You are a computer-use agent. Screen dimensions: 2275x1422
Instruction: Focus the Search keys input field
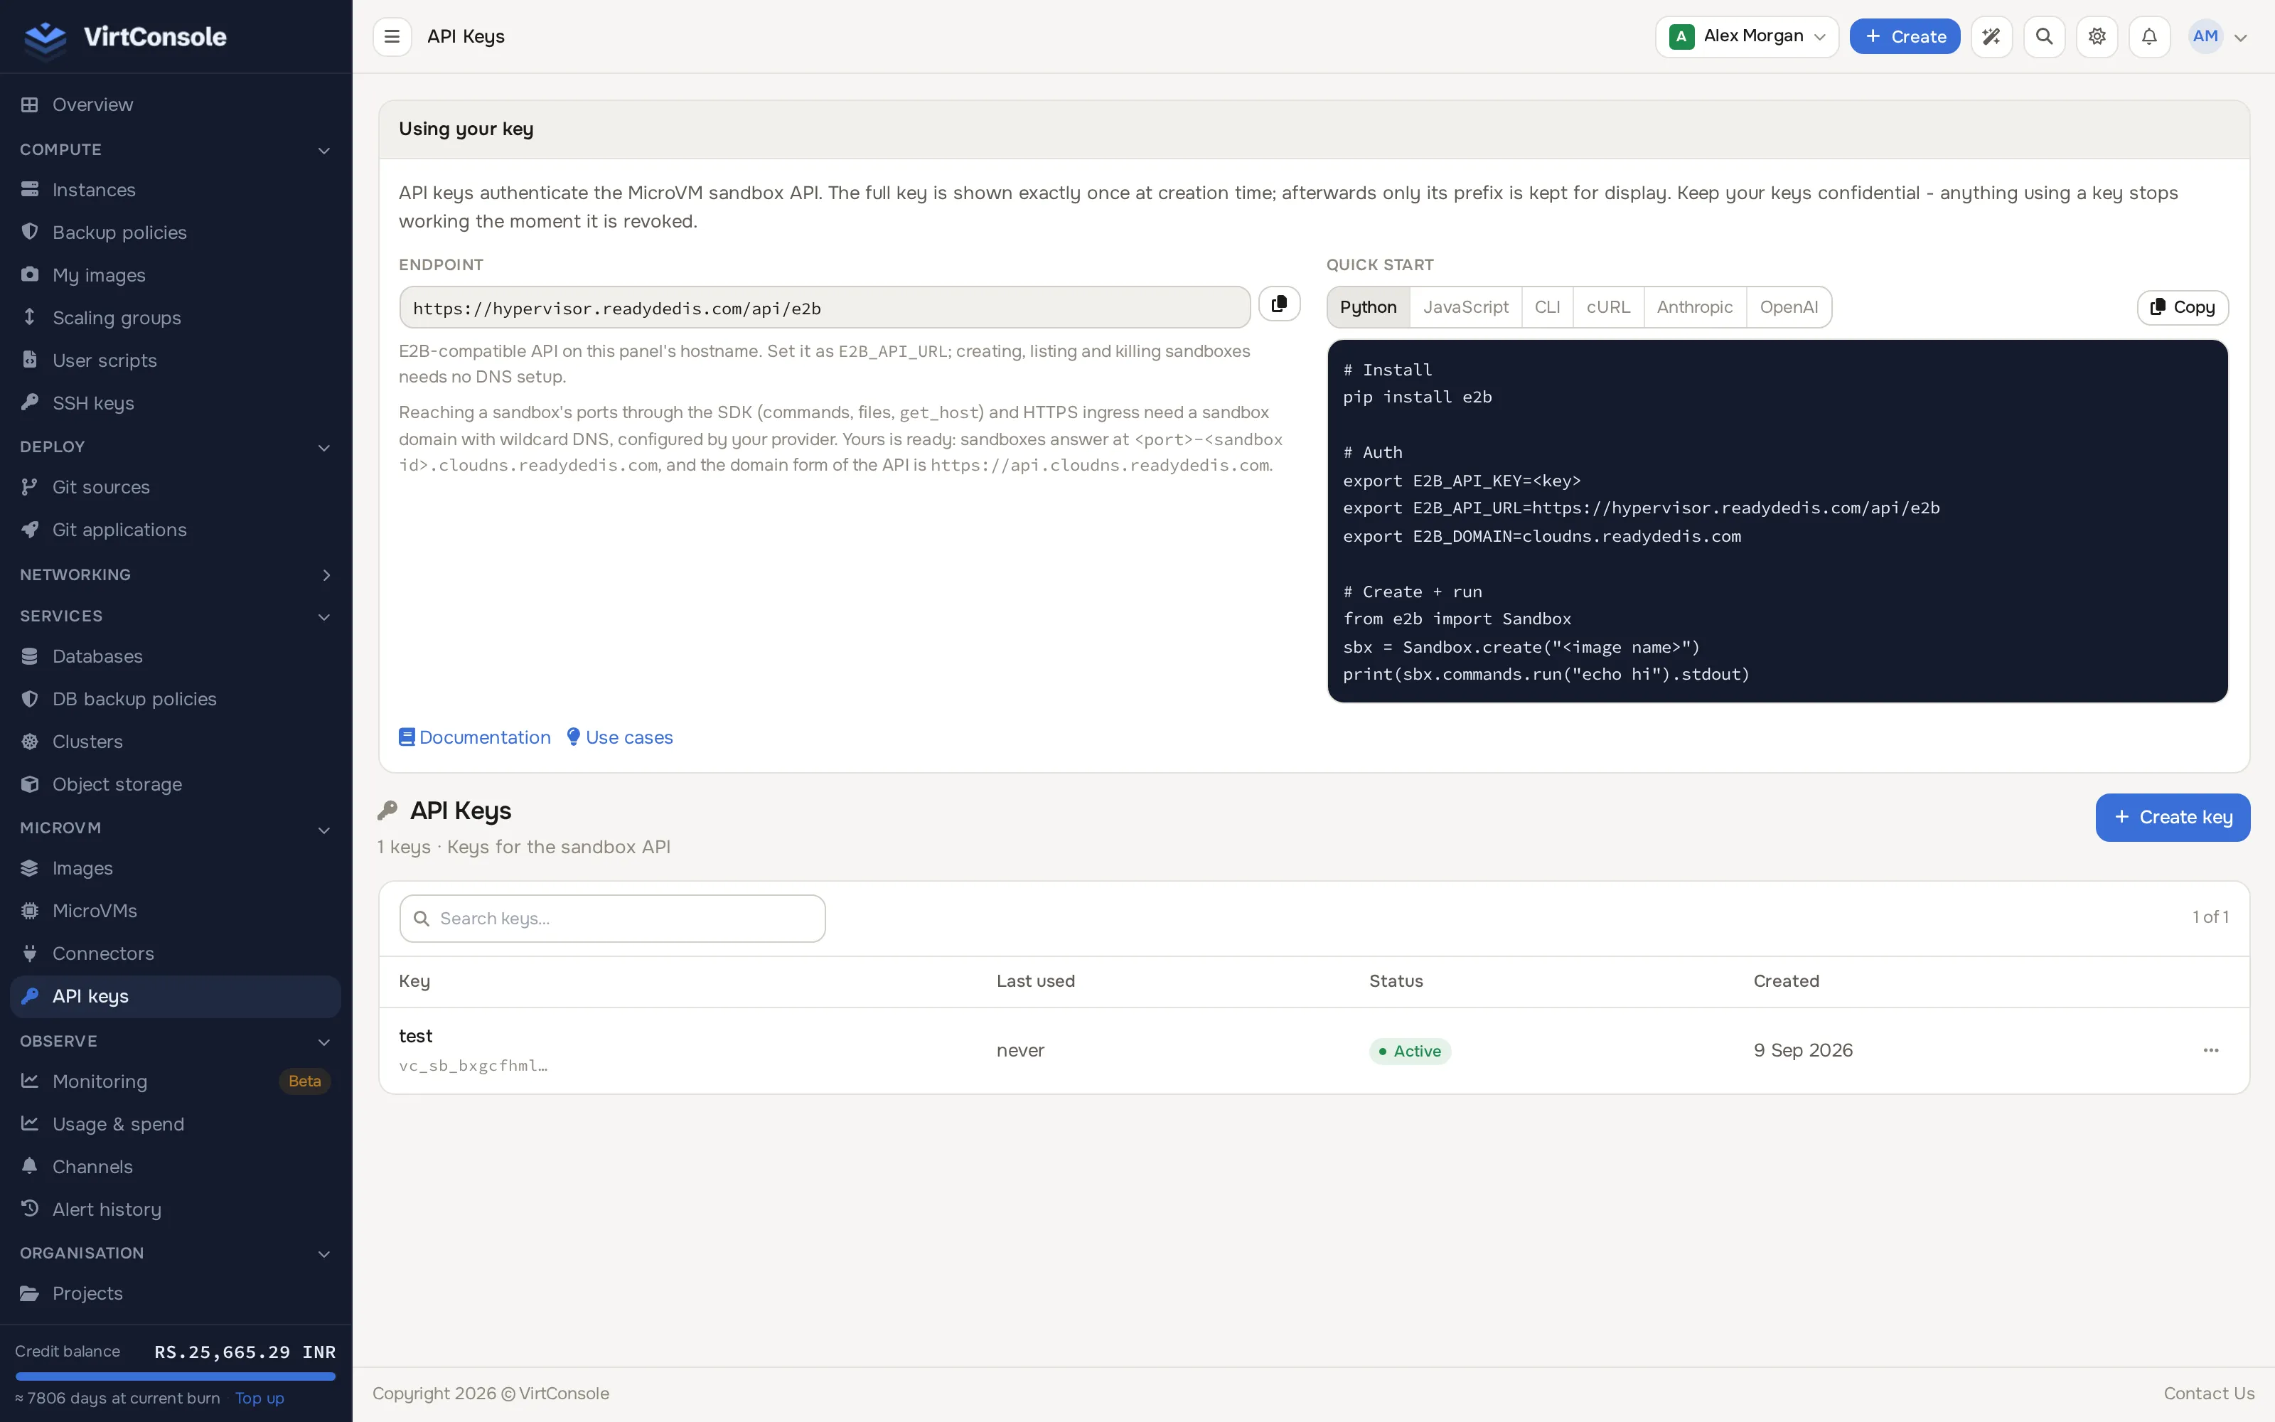click(612, 919)
